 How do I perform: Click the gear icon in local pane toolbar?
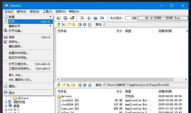pos(85,85)
